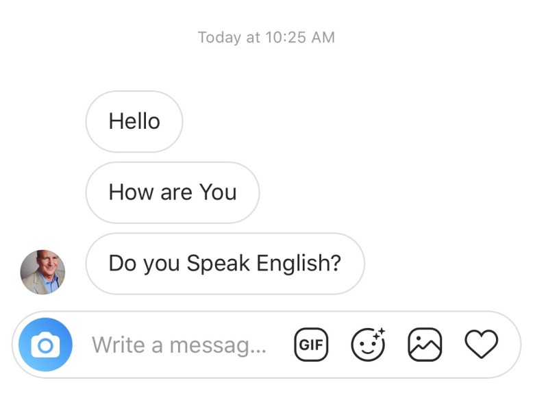Click the sender's profile picture

(42, 272)
